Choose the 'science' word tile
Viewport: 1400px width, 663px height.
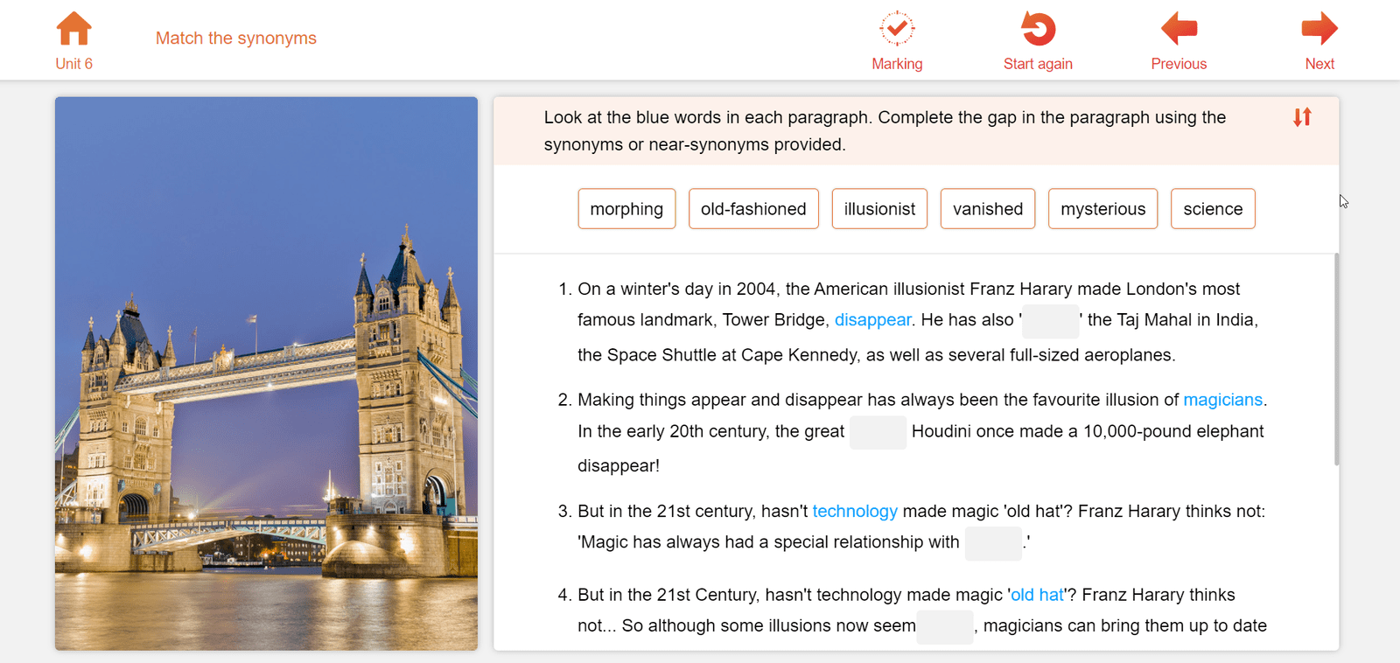[1213, 209]
